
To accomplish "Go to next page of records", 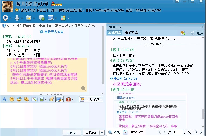I will 196,132.
